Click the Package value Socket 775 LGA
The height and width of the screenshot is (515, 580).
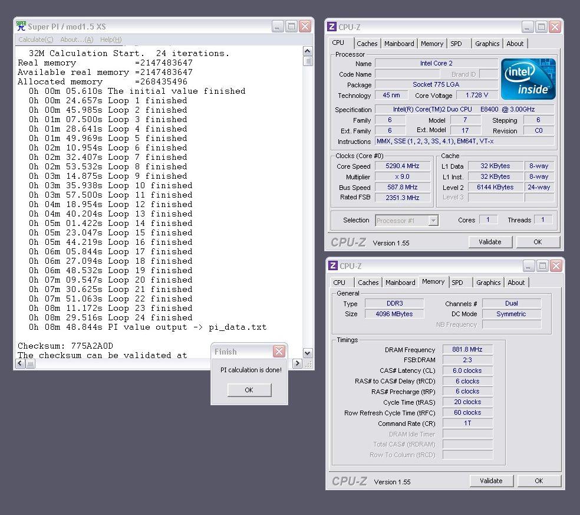click(436, 84)
